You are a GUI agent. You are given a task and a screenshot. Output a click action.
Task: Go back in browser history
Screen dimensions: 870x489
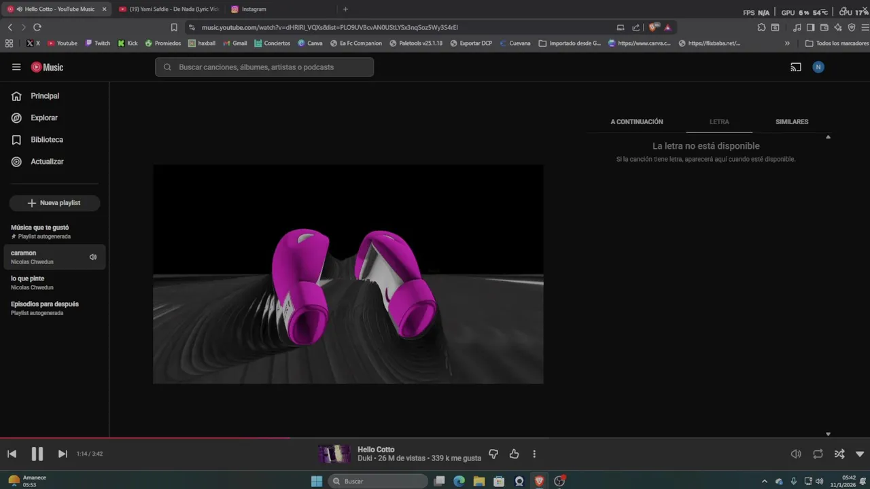[x=10, y=27]
